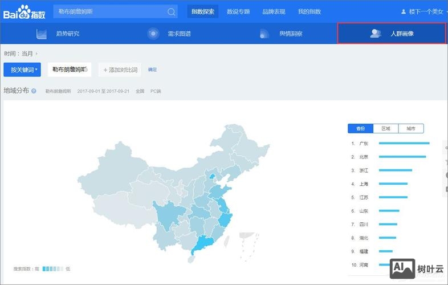
Task: Click Guangdong province on the map
Action: (x=203, y=244)
